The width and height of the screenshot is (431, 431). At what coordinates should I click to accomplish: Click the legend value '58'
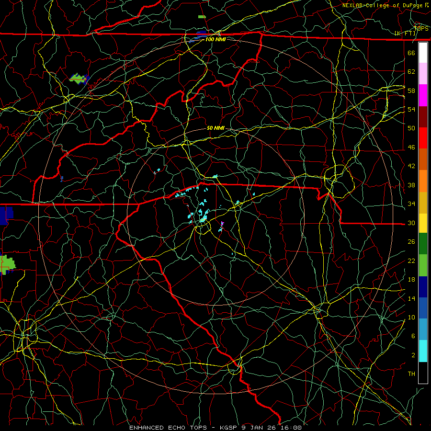pyautogui.click(x=411, y=91)
